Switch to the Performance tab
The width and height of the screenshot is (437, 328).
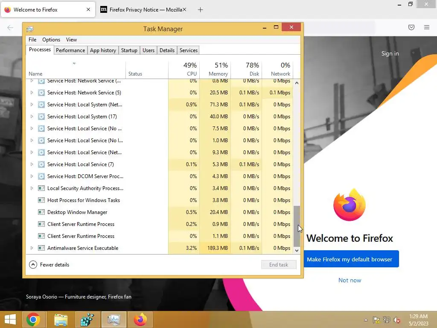click(x=70, y=50)
